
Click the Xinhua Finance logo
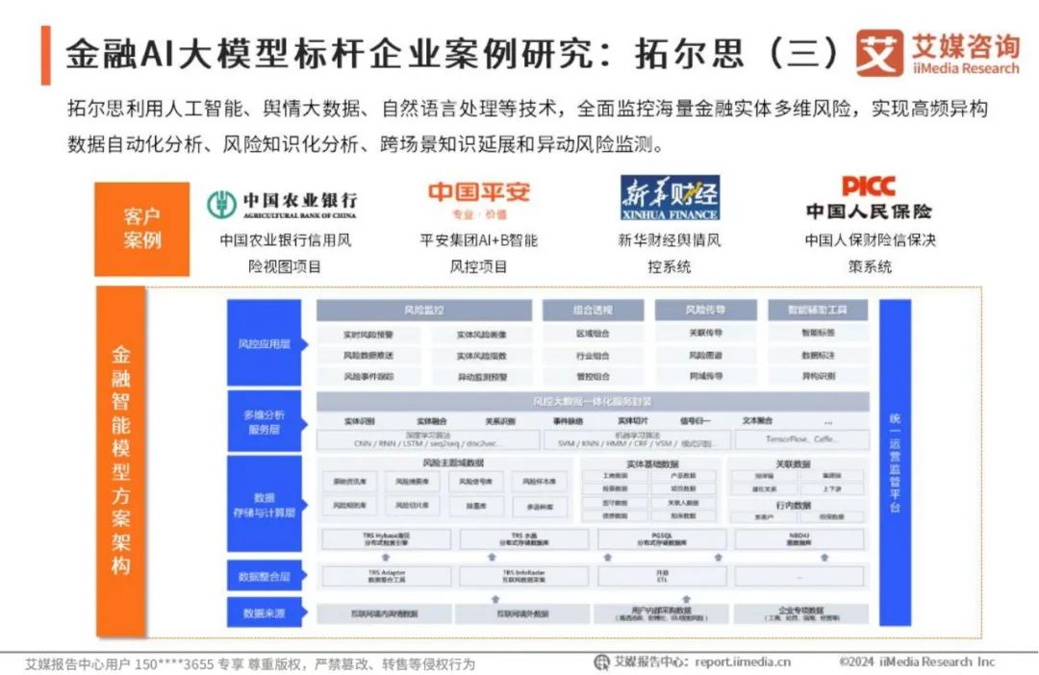click(670, 198)
